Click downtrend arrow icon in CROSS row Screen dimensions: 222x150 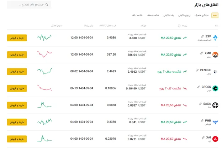coord(185,88)
